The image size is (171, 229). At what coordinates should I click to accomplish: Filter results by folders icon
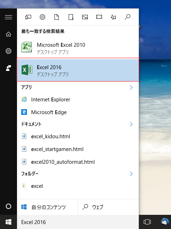pos(71,17)
